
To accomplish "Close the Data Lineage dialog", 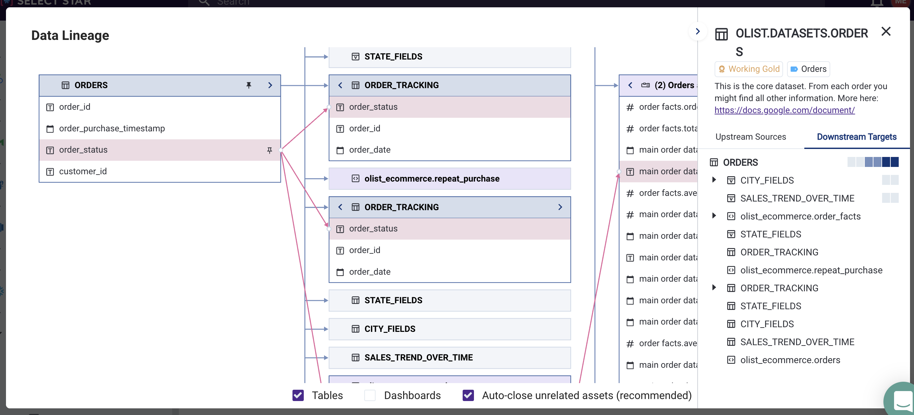I will coord(886,32).
